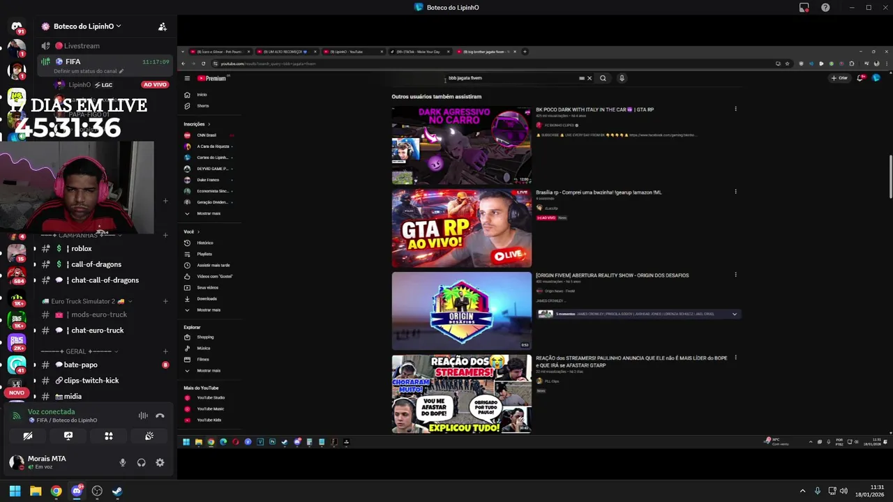Open Windows Start menu
Viewport: 893px width, 502px height.
(x=15, y=491)
